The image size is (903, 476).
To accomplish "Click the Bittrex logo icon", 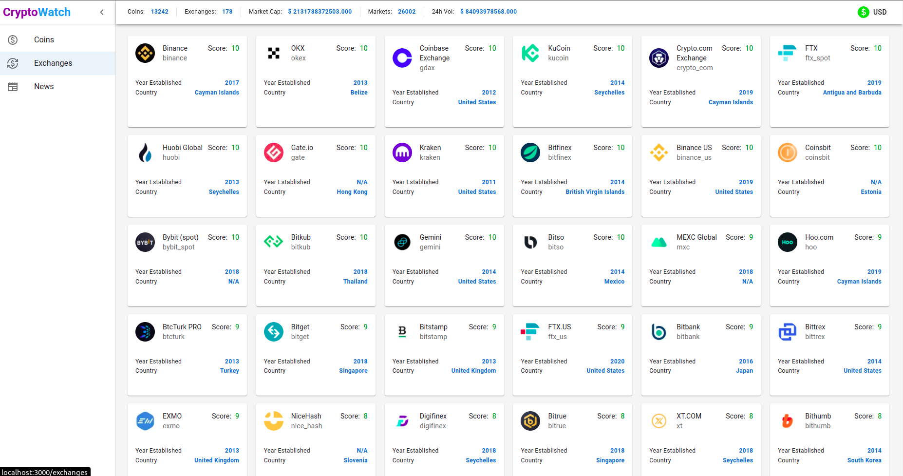I will point(788,332).
